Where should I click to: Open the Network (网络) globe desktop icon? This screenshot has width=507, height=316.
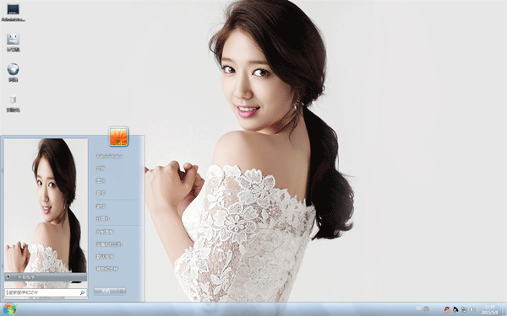coord(14,72)
